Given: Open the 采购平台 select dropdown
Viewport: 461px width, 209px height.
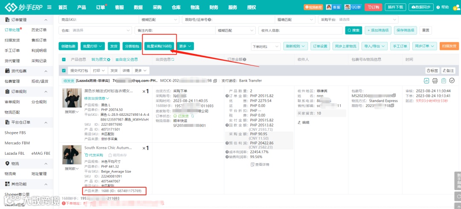Looking at the screenshot, I should click(358, 20).
